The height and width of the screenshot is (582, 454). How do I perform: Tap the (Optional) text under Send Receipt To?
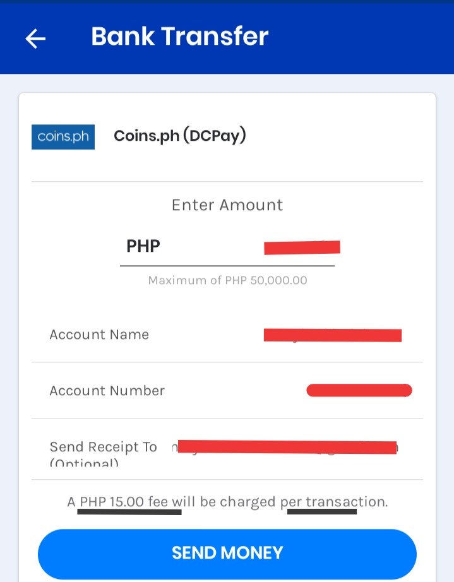click(x=84, y=463)
